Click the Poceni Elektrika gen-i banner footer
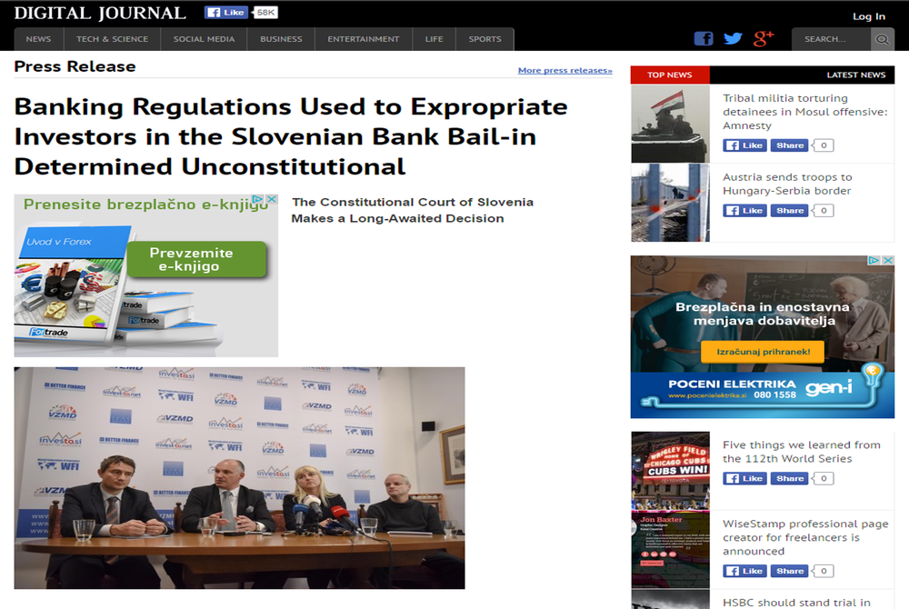 (763, 394)
